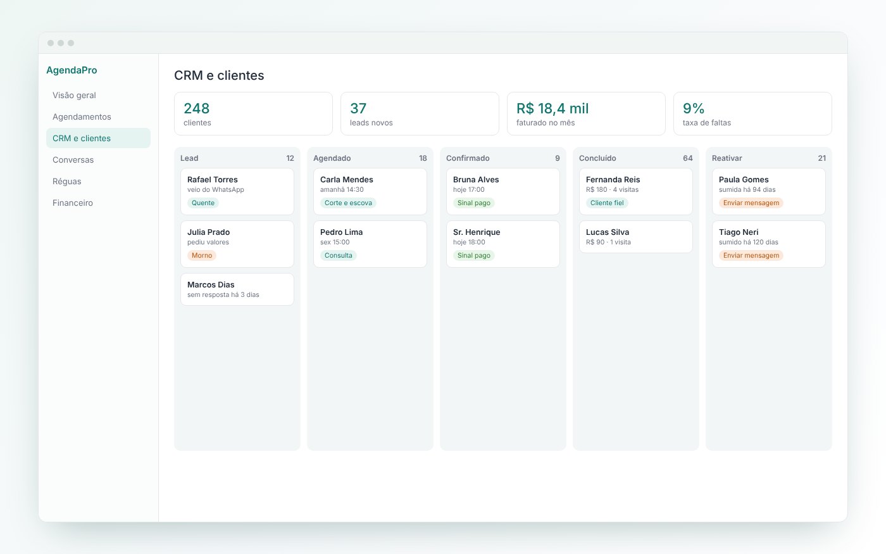Open Julia Prado lead card
Viewport: 886px width, 554px height.
click(x=237, y=244)
